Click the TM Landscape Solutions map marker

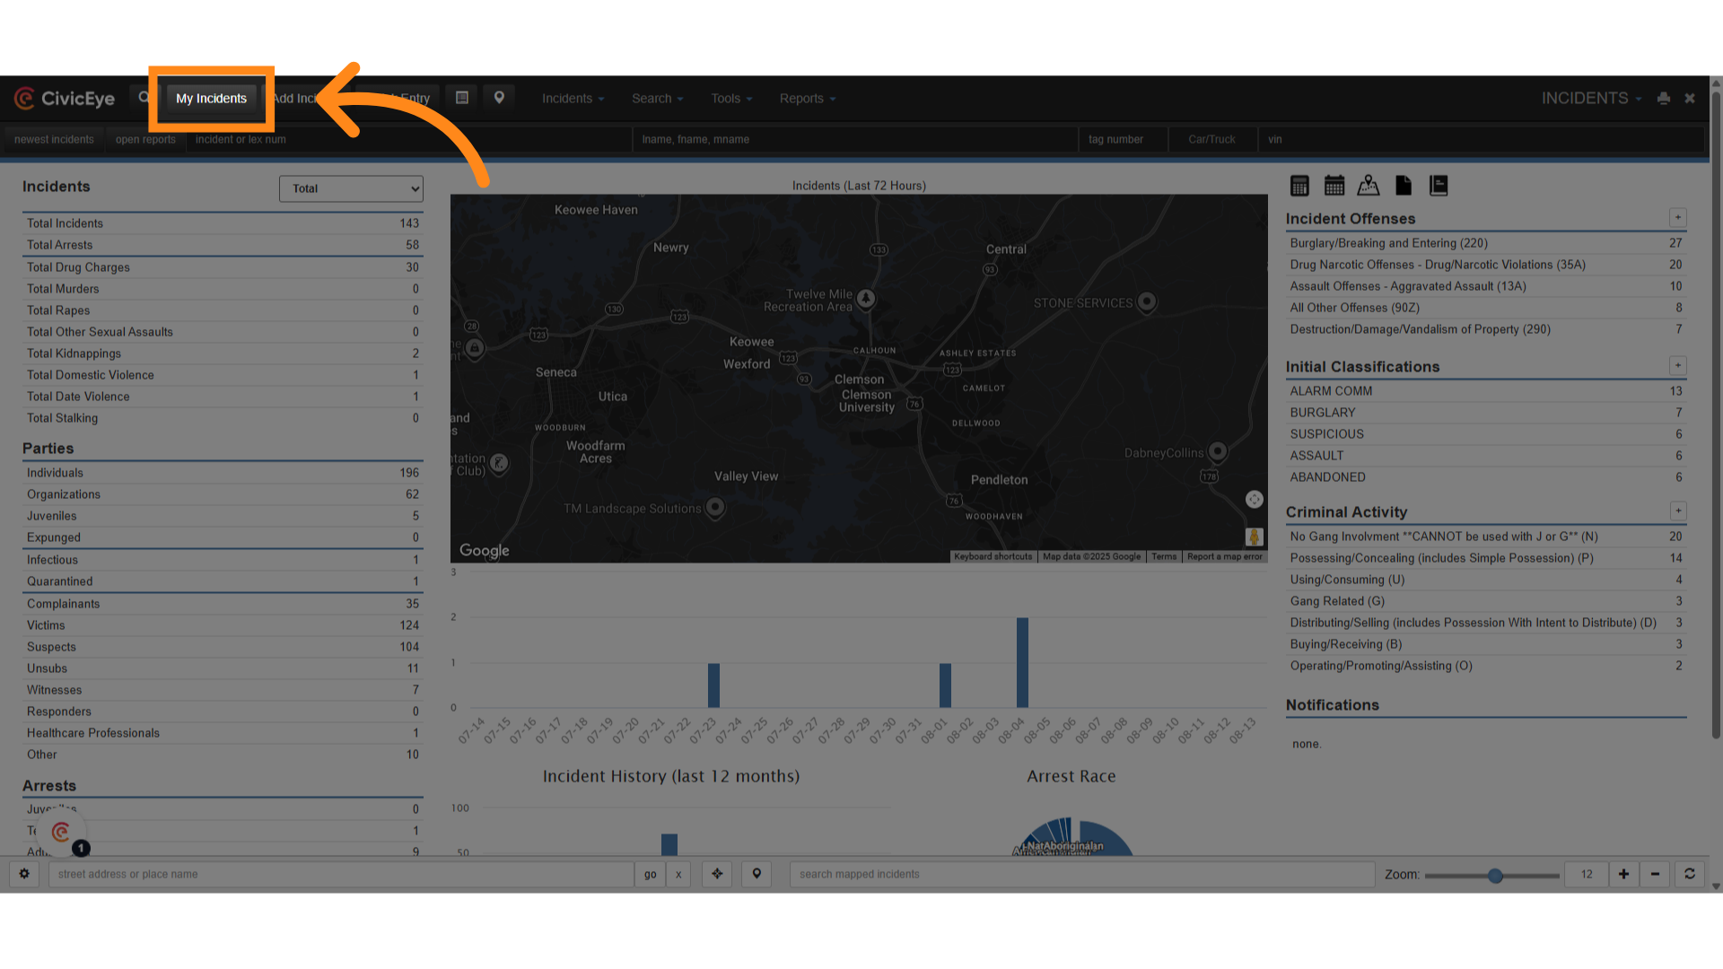coord(715,507)
